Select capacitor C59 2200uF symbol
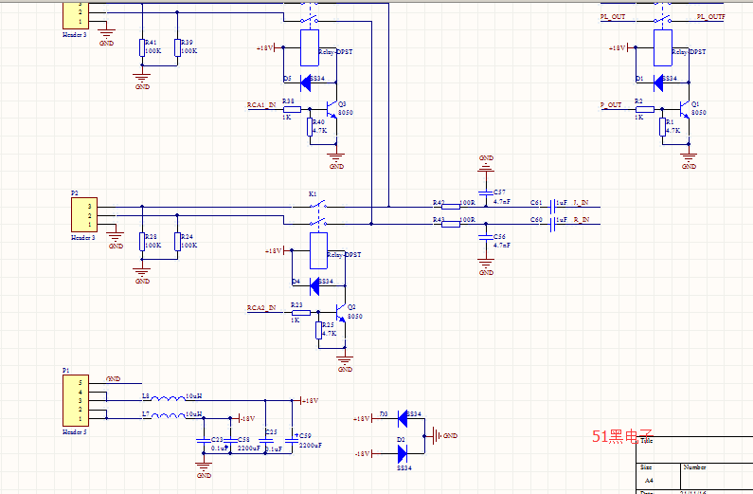 (292, 440)
